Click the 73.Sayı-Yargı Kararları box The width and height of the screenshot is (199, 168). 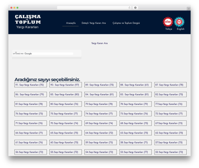coord(135,114)
